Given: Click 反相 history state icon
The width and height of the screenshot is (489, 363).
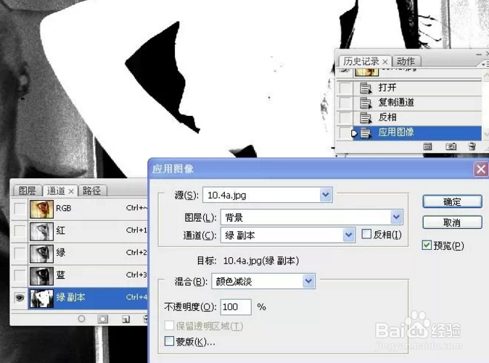Looking at the screenshot, I should coord(366,117).
